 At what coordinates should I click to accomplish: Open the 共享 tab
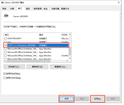pos(12,9)
